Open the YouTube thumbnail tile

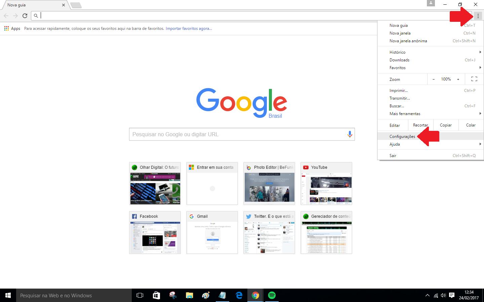coord(326,184)
